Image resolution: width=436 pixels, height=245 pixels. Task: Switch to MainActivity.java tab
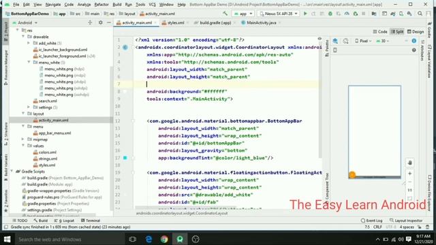tap(261, 22)
